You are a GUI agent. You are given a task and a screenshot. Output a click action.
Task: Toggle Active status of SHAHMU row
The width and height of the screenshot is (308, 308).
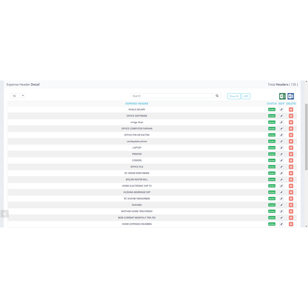pyautogui.click(x=271, y=205)
